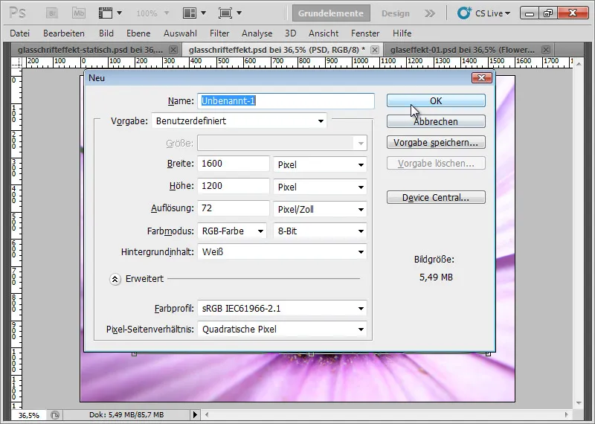
Task: Open the Datei menu
Action: click(20, 33)
